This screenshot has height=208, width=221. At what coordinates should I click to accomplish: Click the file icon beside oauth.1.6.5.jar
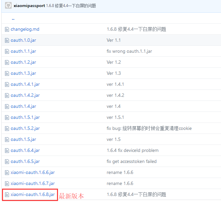tap(7, 162)
